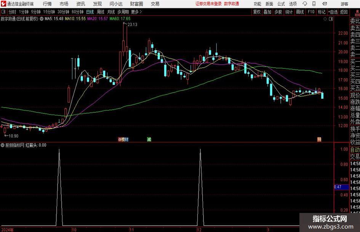Click the 证券交易未登录 login link
Image resolution: width=360 pixels, height=232 pixels.
208,4
